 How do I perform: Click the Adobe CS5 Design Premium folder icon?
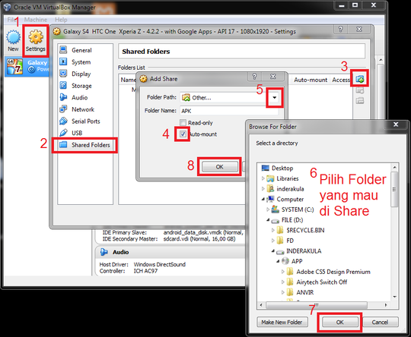point(290,272)
